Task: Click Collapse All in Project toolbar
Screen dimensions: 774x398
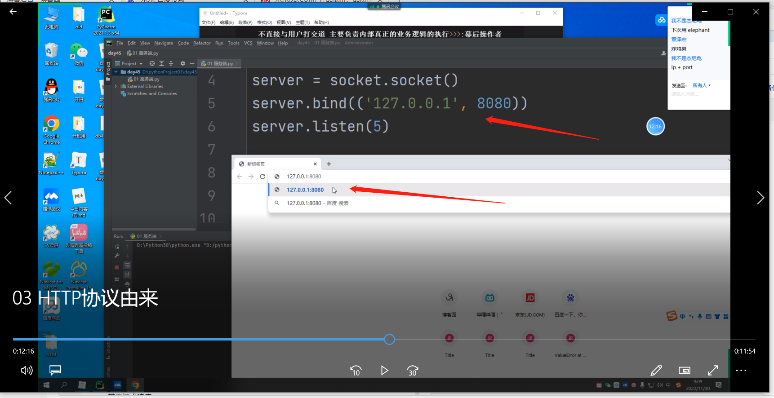Action: (x=171, y=63)
